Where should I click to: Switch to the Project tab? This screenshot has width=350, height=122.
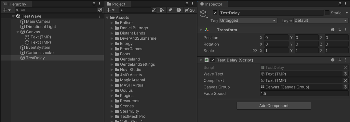tap(117, 4)
